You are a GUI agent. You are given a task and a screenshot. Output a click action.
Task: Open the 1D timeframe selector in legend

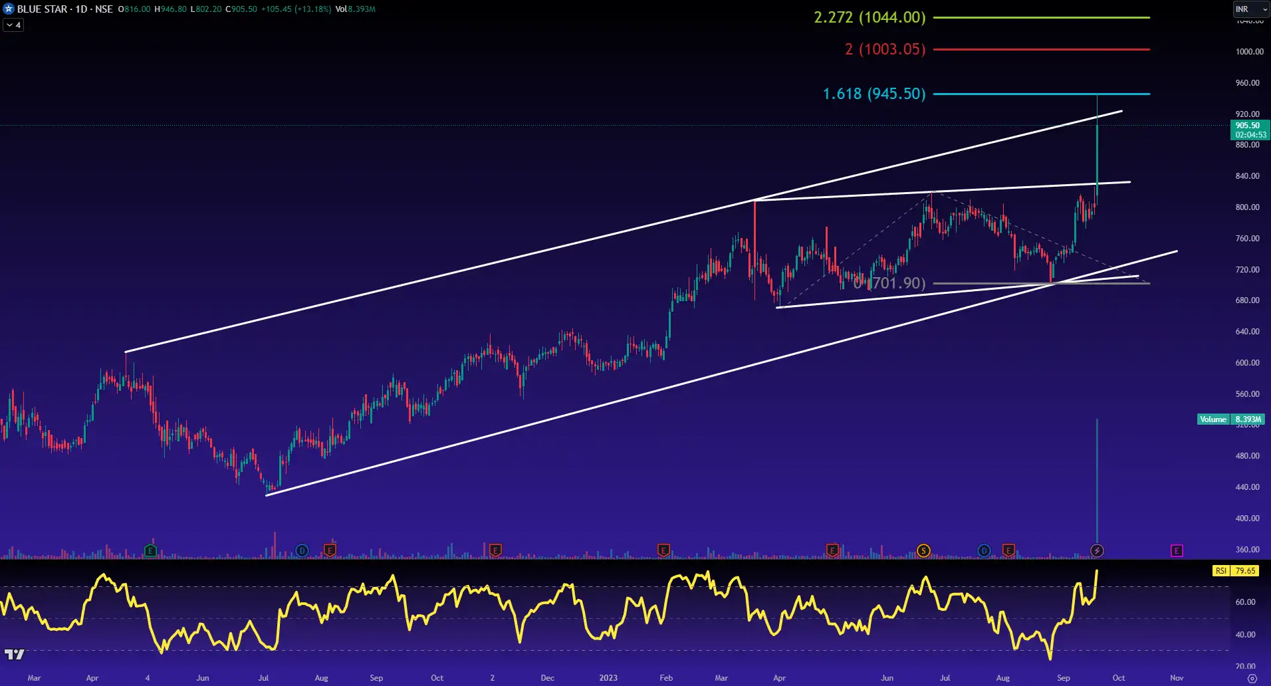pos(79,9)
